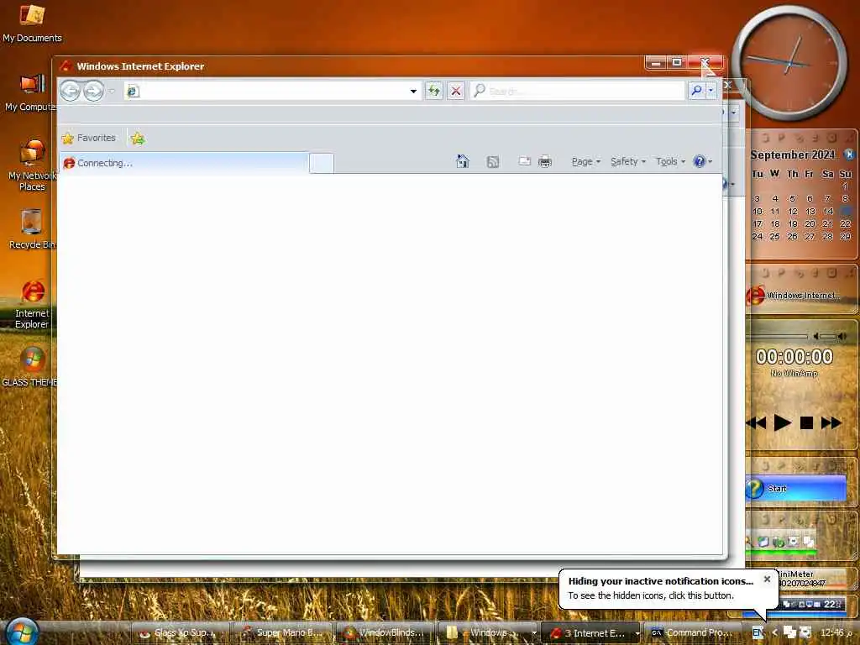Image resolution: width=860 pixels, height=645 pixels.
Task: Stop loading with the red X button
Action: [x=456, y=91]
